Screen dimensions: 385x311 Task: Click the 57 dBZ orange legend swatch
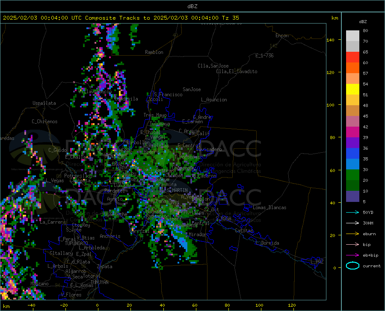click(352, 68)
